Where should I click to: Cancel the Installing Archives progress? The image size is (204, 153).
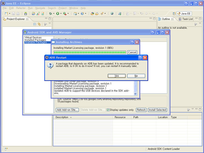132,52
